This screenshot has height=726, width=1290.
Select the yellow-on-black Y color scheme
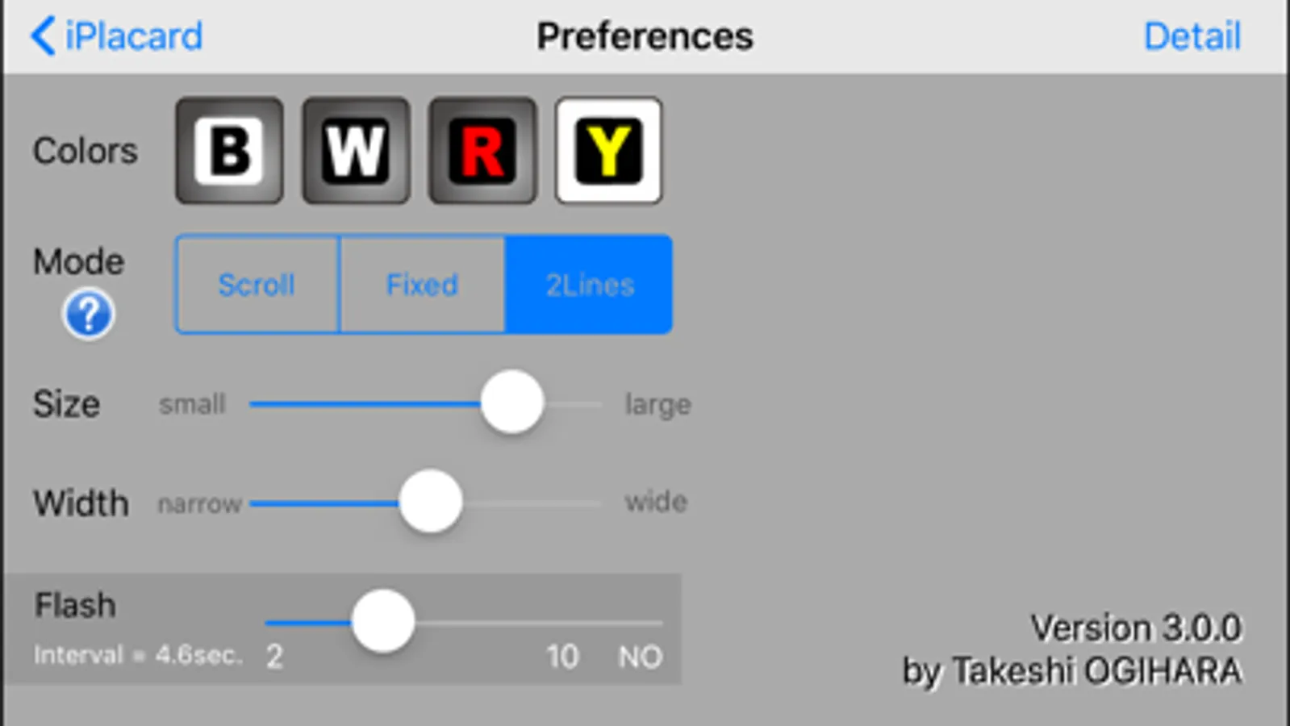[x=608, y=151]
